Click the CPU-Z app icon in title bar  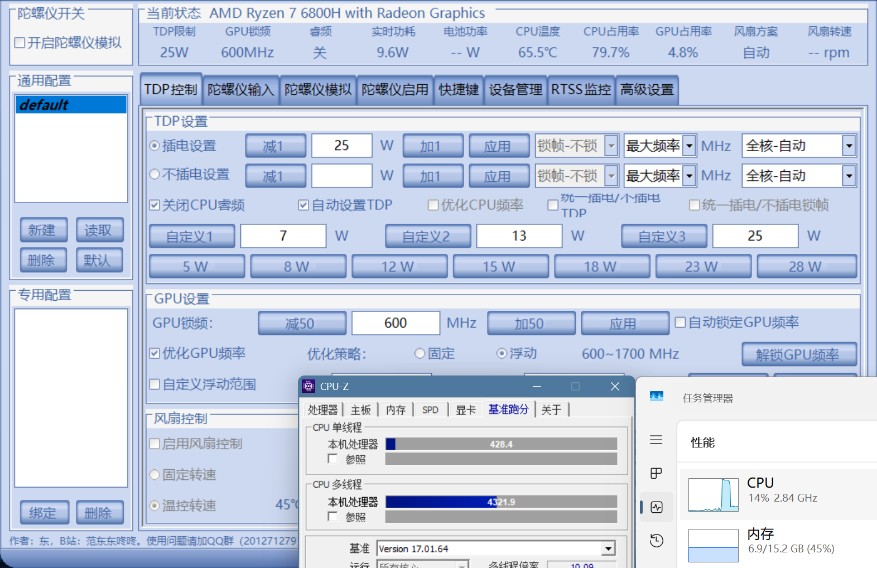[309, 386]
